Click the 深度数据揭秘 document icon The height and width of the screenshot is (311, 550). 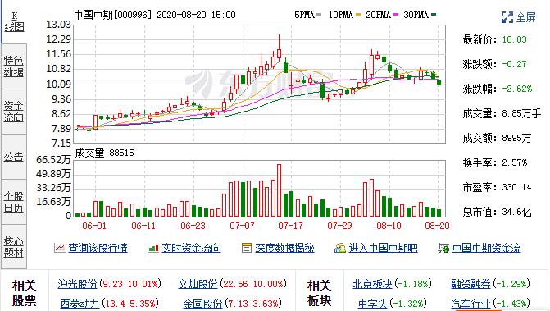tap(246, 248)
